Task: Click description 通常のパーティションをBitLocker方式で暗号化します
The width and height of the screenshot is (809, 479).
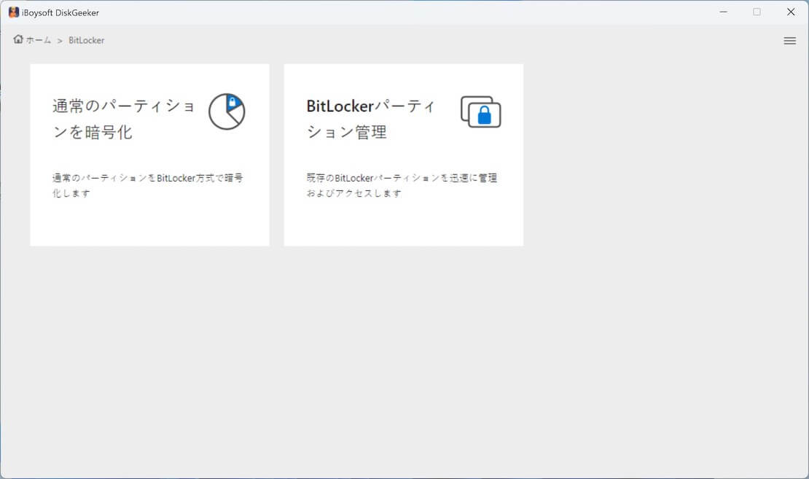Action: click(x=147, y=185)
